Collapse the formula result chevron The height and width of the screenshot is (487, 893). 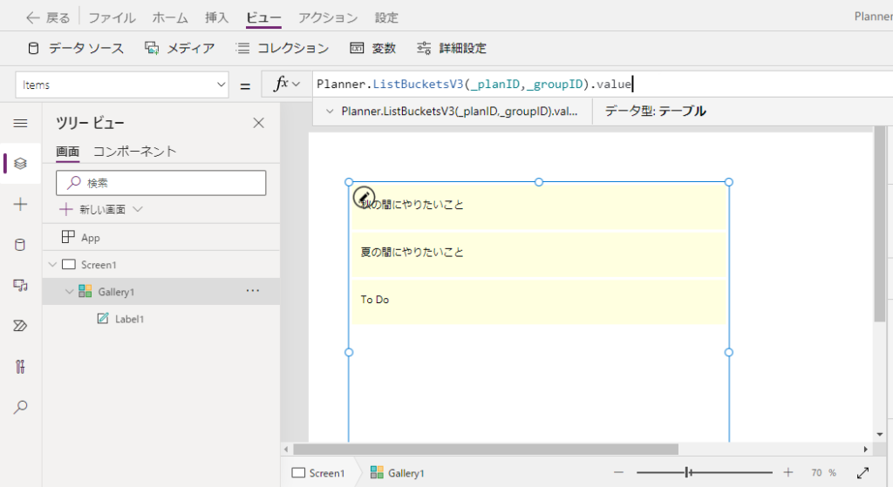pos(329,111)
